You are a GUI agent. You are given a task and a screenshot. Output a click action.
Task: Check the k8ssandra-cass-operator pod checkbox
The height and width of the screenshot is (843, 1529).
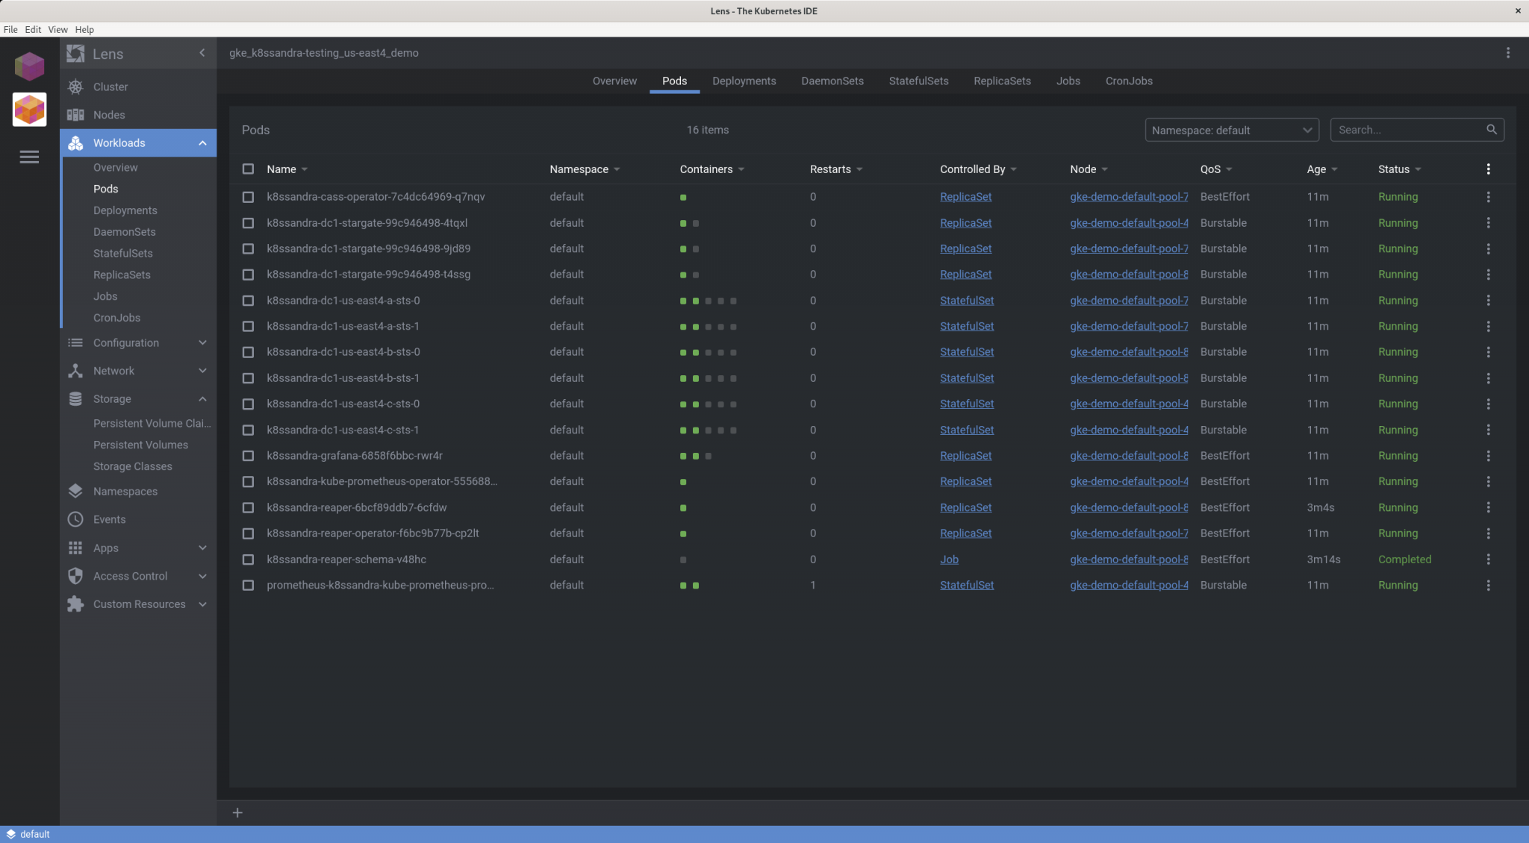point(249,197)
